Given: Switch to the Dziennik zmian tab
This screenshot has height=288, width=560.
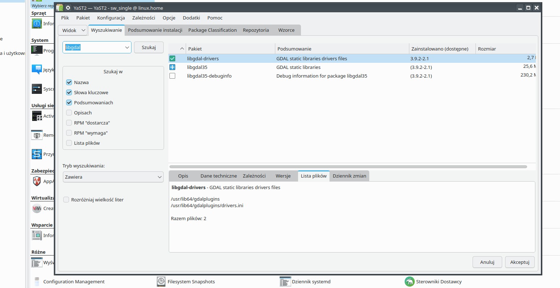Looking at the screenshot, I should point(349,176).
